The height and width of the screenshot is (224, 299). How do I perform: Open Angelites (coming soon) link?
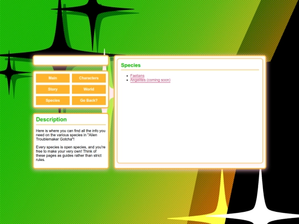tap(150, 80)
